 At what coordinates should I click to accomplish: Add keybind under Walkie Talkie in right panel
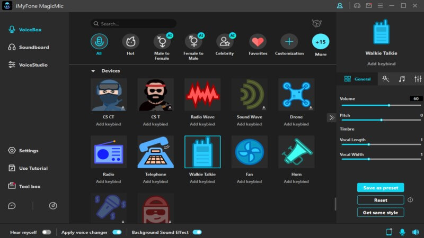[x=381, y=64]
